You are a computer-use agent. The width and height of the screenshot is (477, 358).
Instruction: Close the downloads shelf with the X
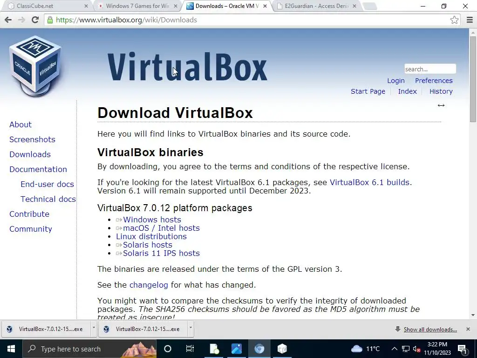tap(468, 329)
